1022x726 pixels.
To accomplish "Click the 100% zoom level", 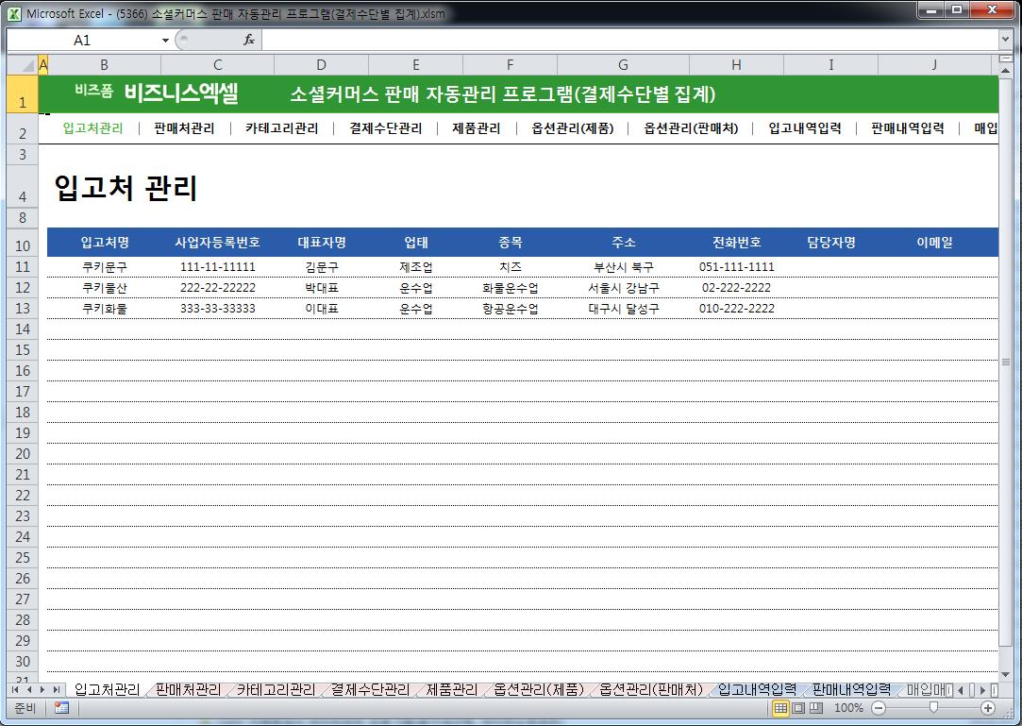I will [848, 708].
